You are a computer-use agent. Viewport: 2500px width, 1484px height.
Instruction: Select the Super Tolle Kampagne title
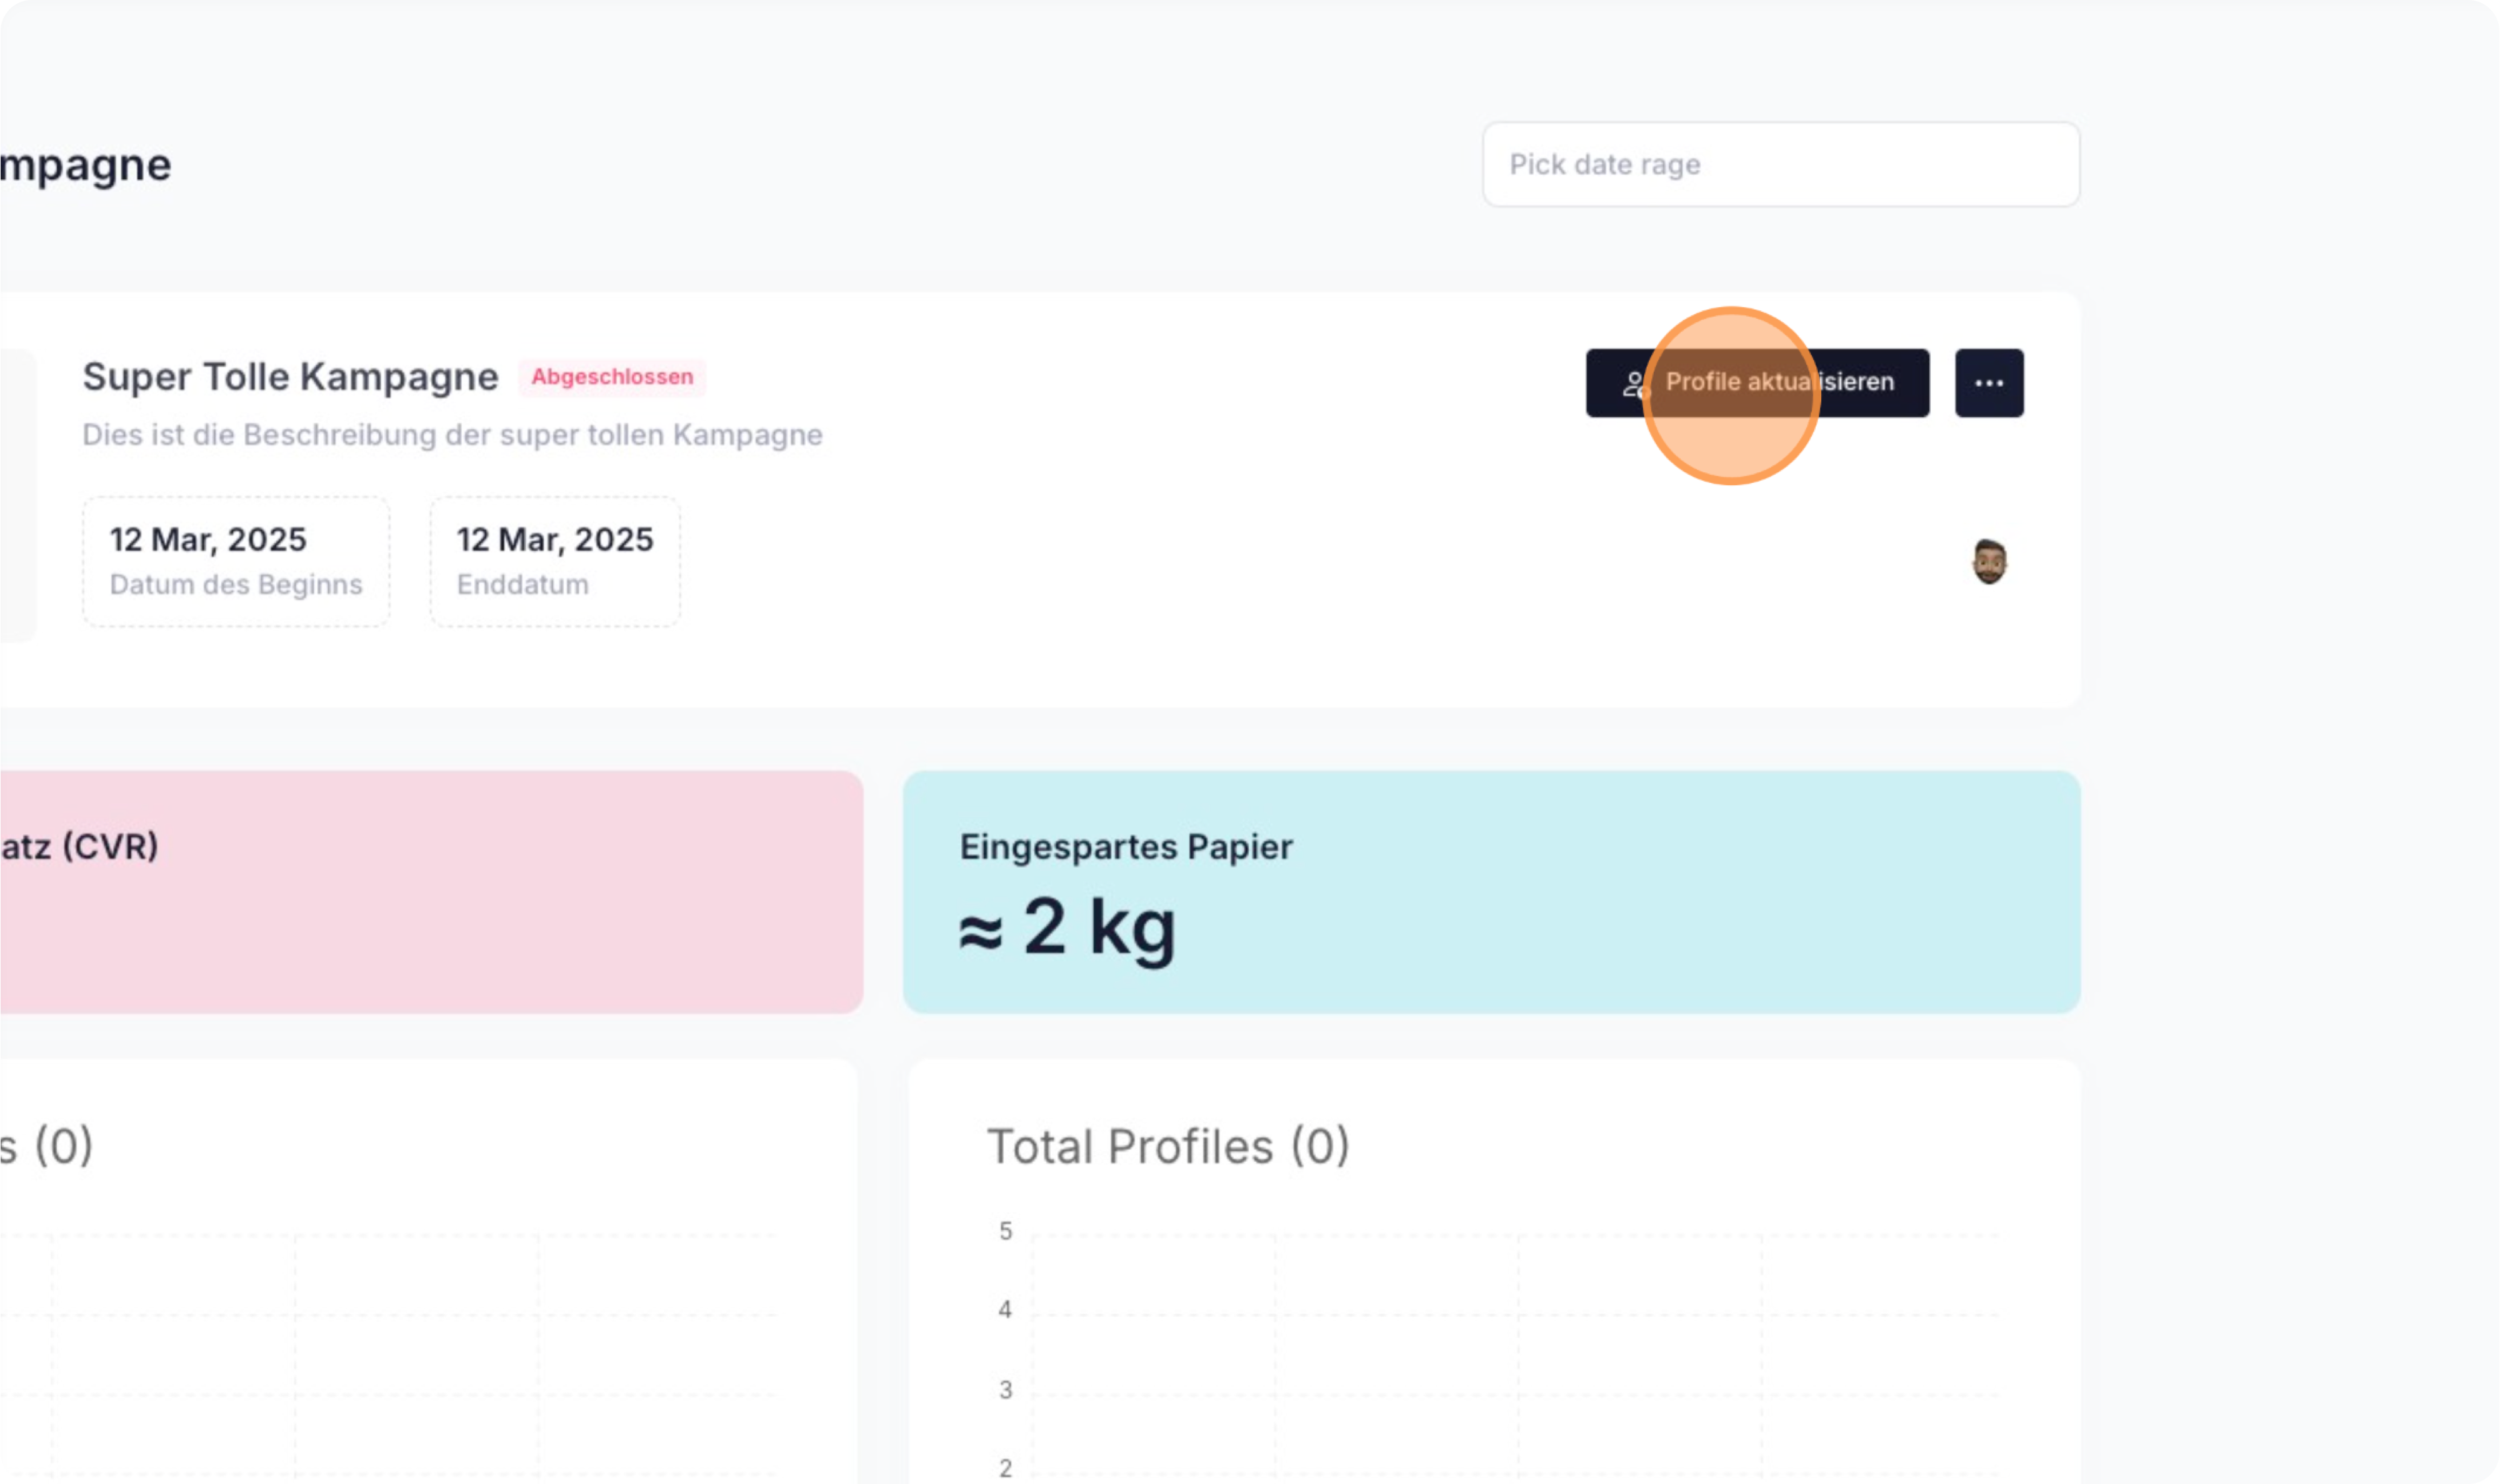click(x=290, y=377)
